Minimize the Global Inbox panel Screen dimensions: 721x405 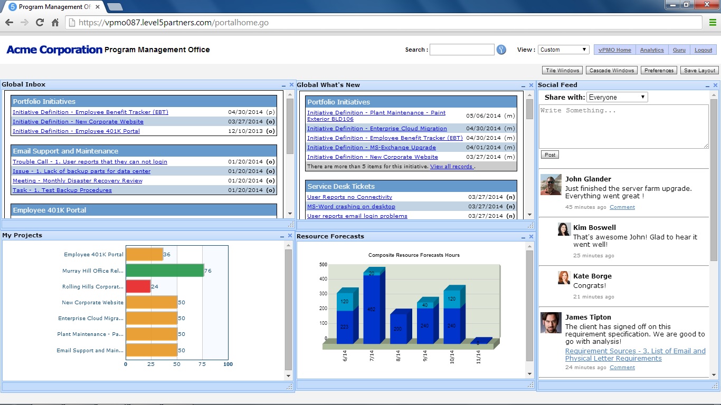[283, 84]
